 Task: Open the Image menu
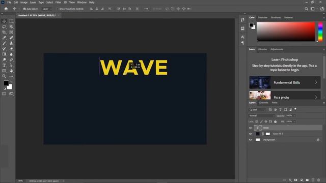24,2
